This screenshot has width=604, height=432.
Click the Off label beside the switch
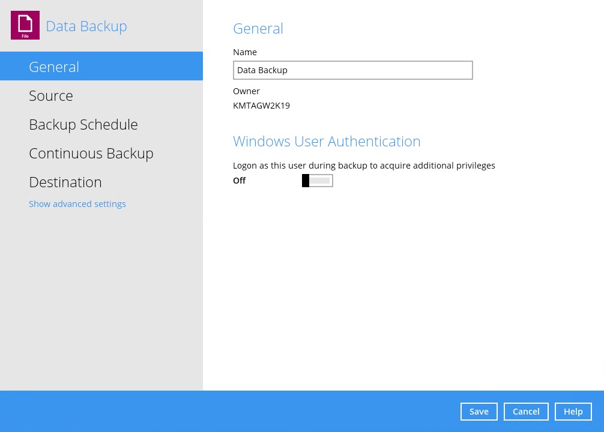pyautogui.click(x=239, y=181)
